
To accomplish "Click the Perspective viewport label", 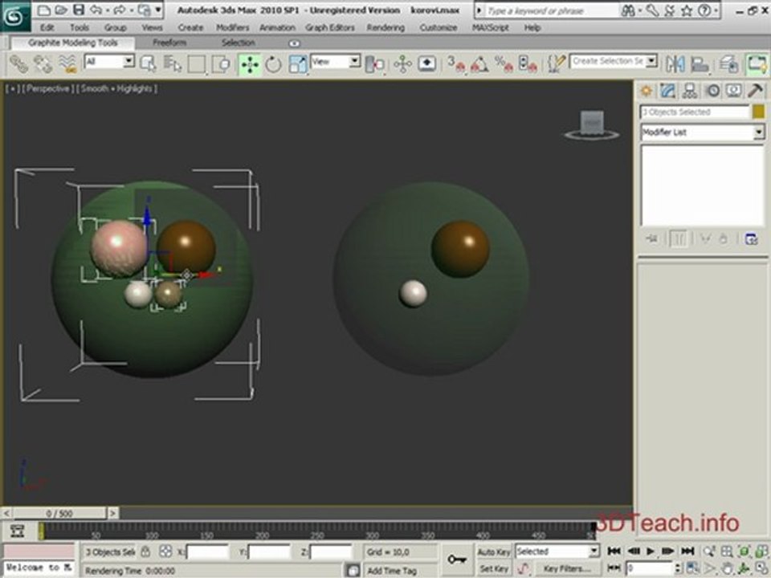I will click(x=47, y=88).
